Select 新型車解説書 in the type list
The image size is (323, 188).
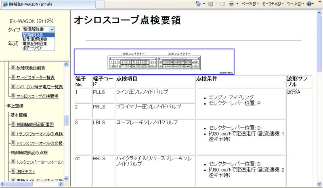click(x=38, y=39)
